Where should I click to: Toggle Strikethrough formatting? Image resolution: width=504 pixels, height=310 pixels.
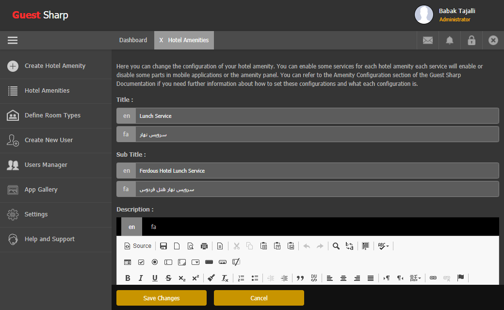coord(168,278)
